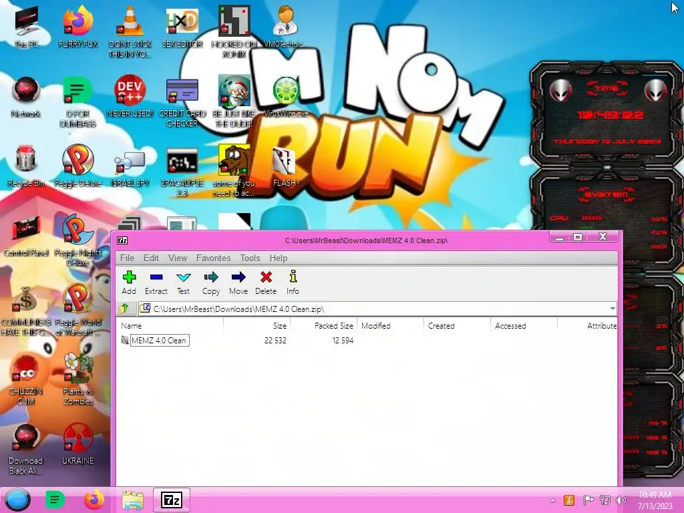This screenshot has width=684, height=513.
Task: Select the Peggle World of Warcraft icon
Action: (x=77, y=309)
